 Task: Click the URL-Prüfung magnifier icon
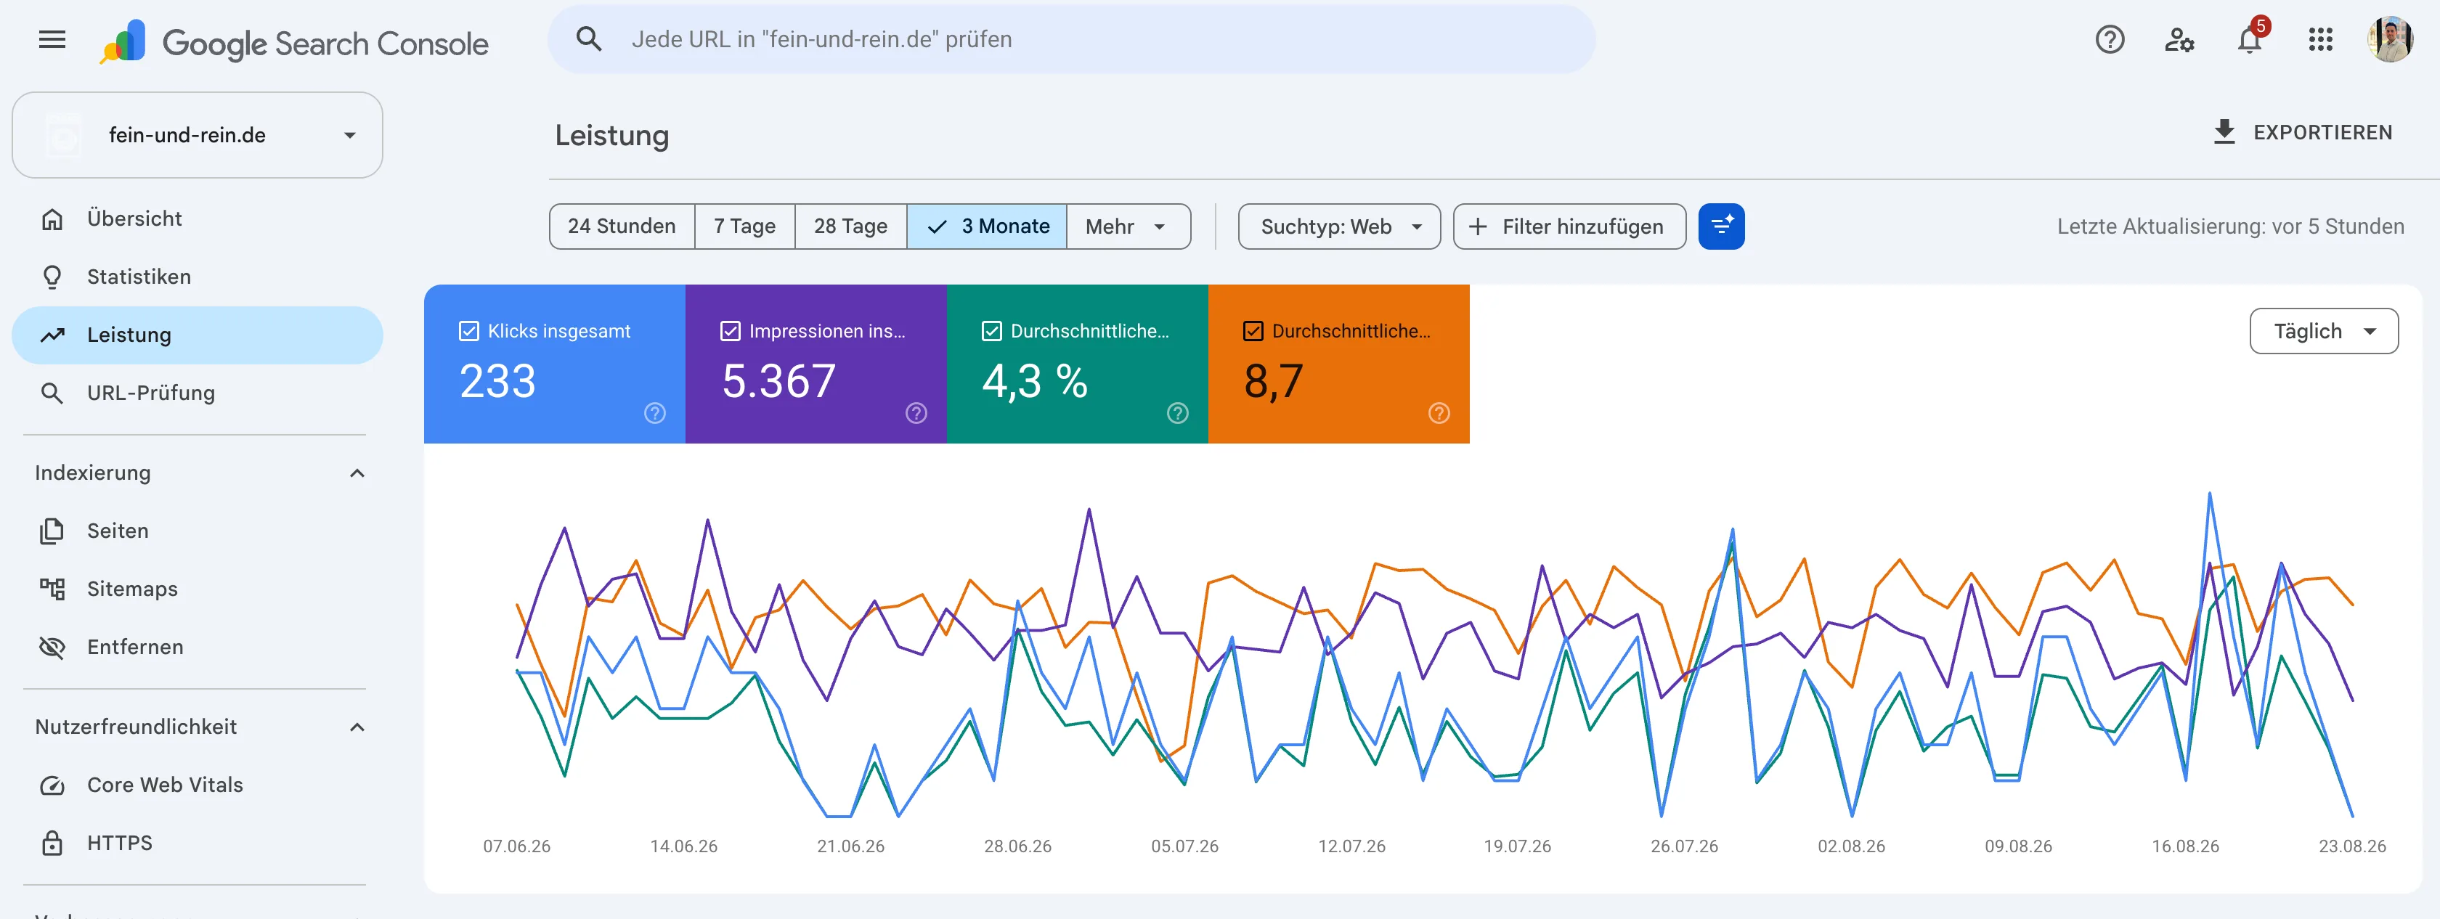52,393
